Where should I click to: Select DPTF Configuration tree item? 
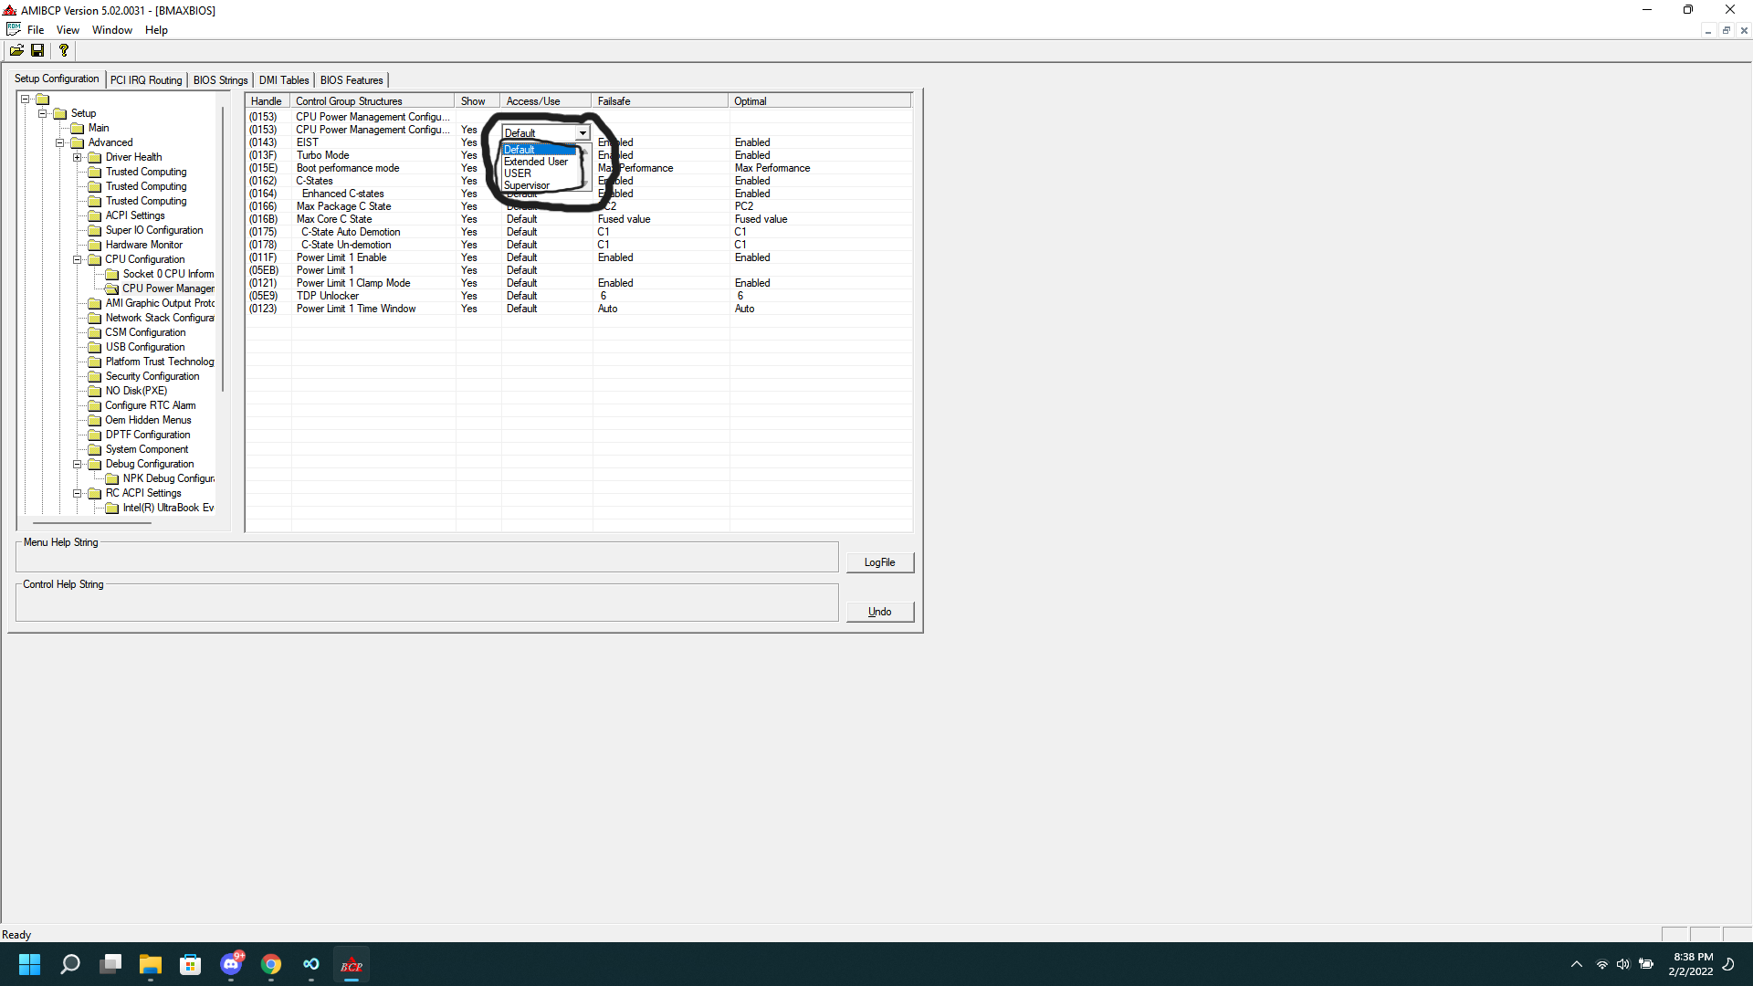coord(148,435)
